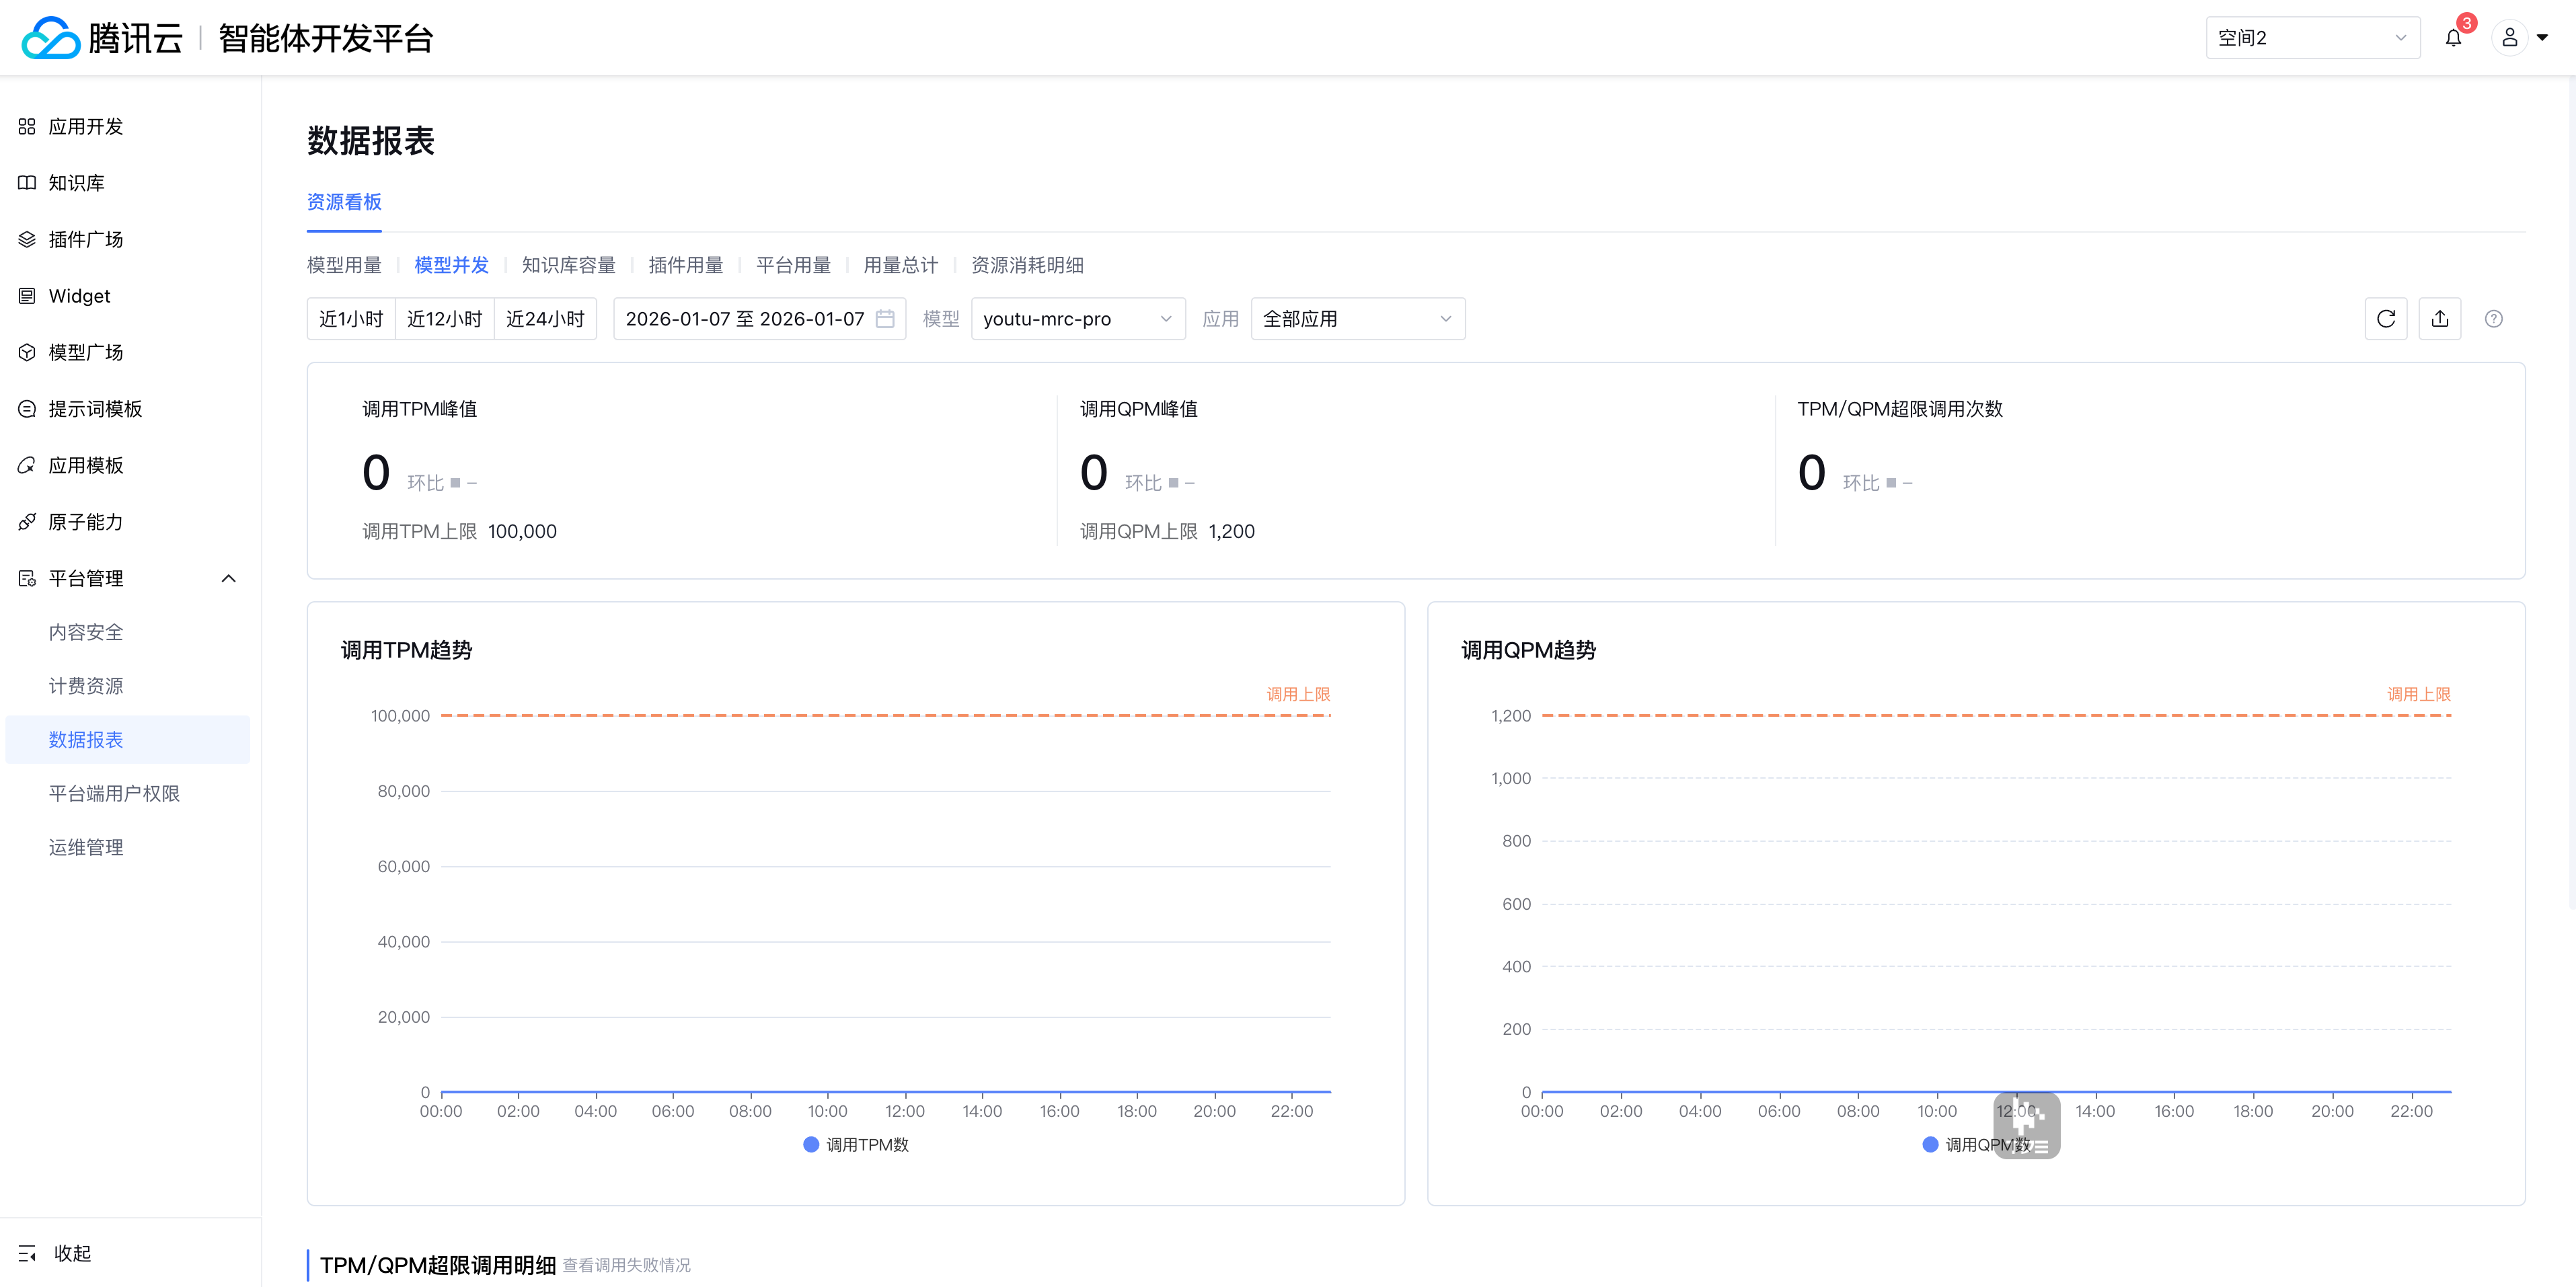
Task: Open 计费资源 in the sidebar
Action: tap(86, 686)
